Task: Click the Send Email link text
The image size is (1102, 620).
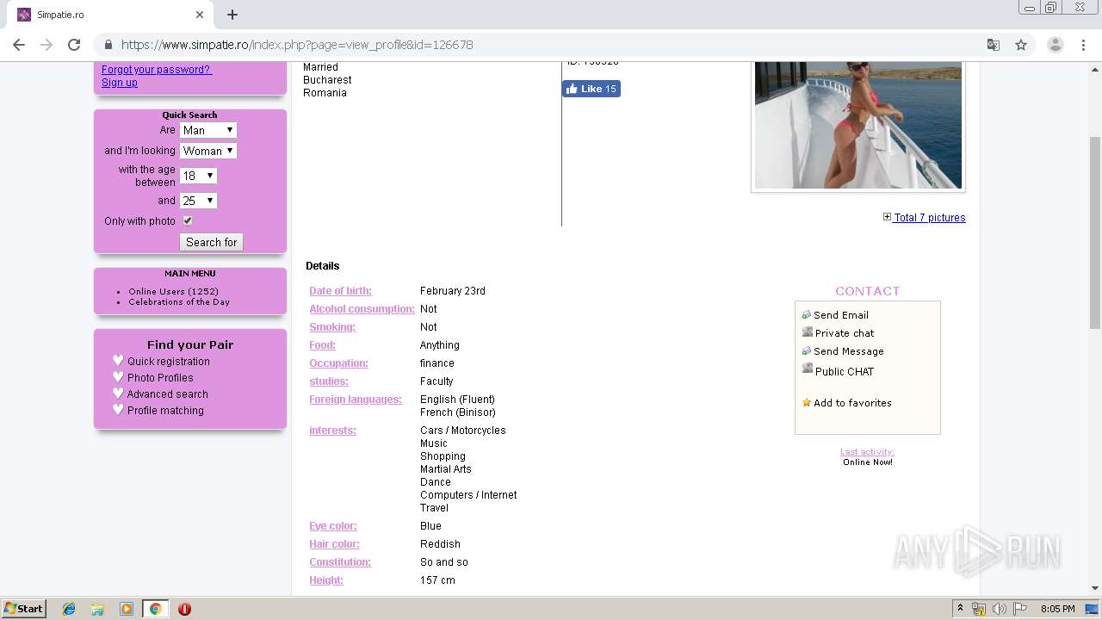Action: pyautogui.click(x=841, y=315)
